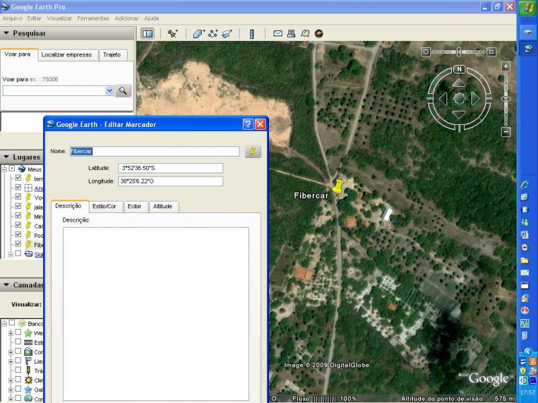
Task: Select the add polygon toolbar icon
Action: [198, 34]
